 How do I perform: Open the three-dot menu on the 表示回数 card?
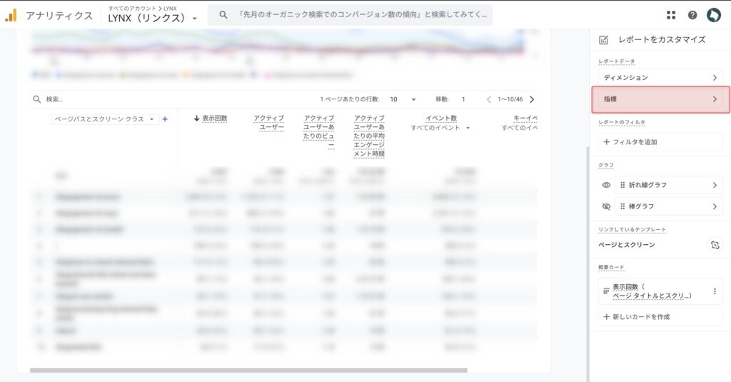715,291
